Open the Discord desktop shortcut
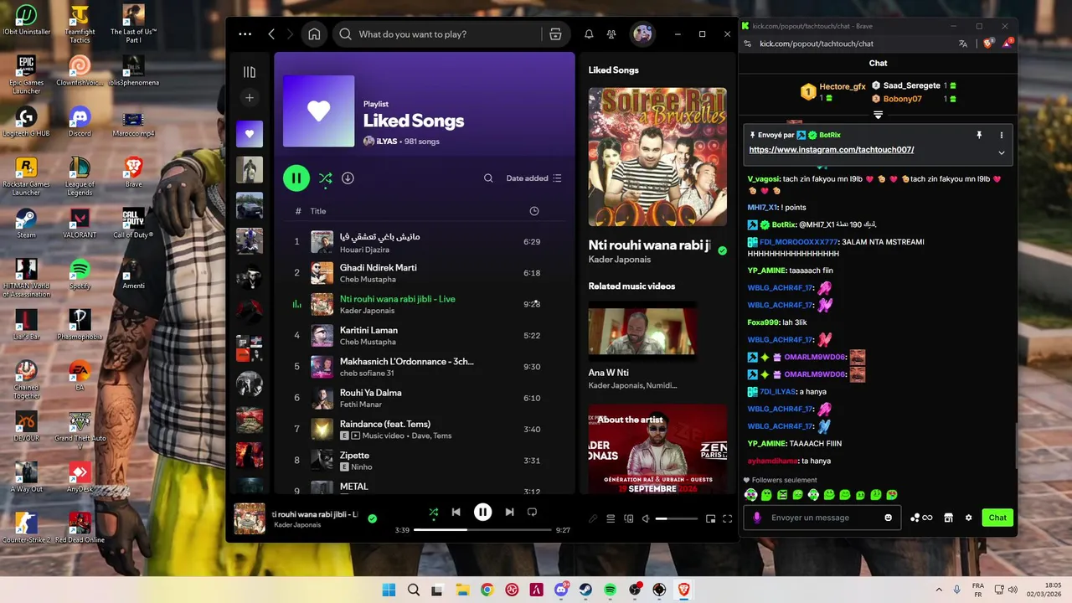This screenshot has width=1072, height=603. coord(80,121)
